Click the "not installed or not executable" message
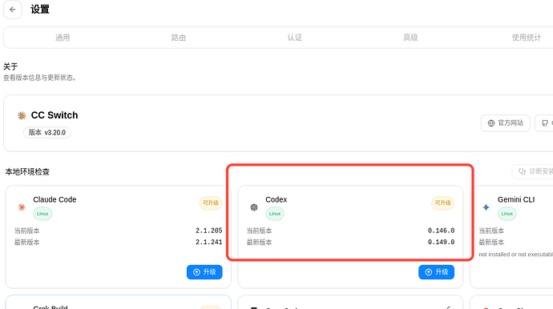Viewport: 553px width, 309px height. (x=515, y=255)
